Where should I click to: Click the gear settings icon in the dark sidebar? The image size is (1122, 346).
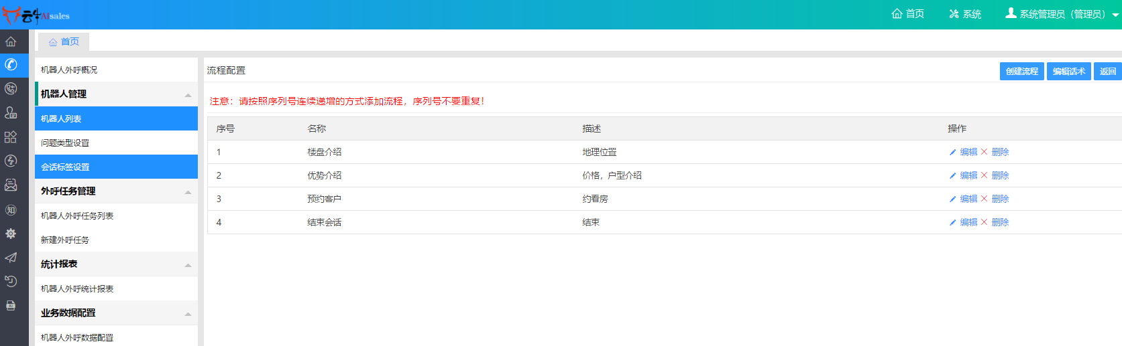[x=11, y=234]
